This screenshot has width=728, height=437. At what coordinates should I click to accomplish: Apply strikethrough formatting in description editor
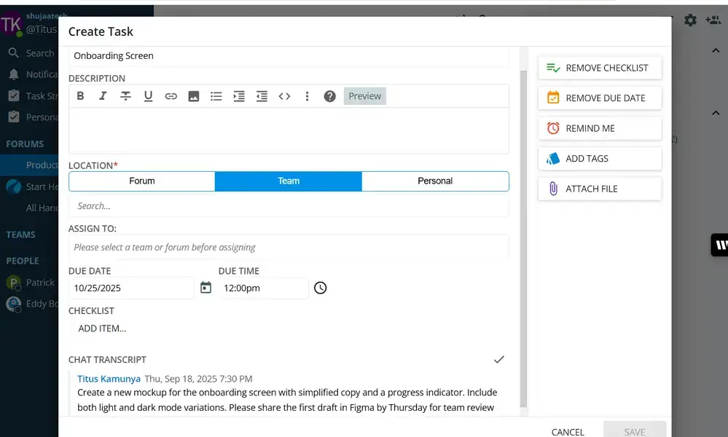[x=125, y=96]
